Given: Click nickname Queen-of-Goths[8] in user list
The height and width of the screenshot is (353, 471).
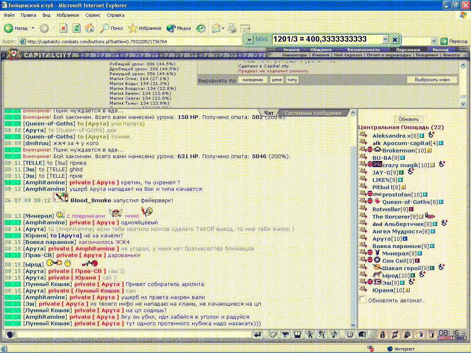Looking at the screenshot, I should 410,202.
